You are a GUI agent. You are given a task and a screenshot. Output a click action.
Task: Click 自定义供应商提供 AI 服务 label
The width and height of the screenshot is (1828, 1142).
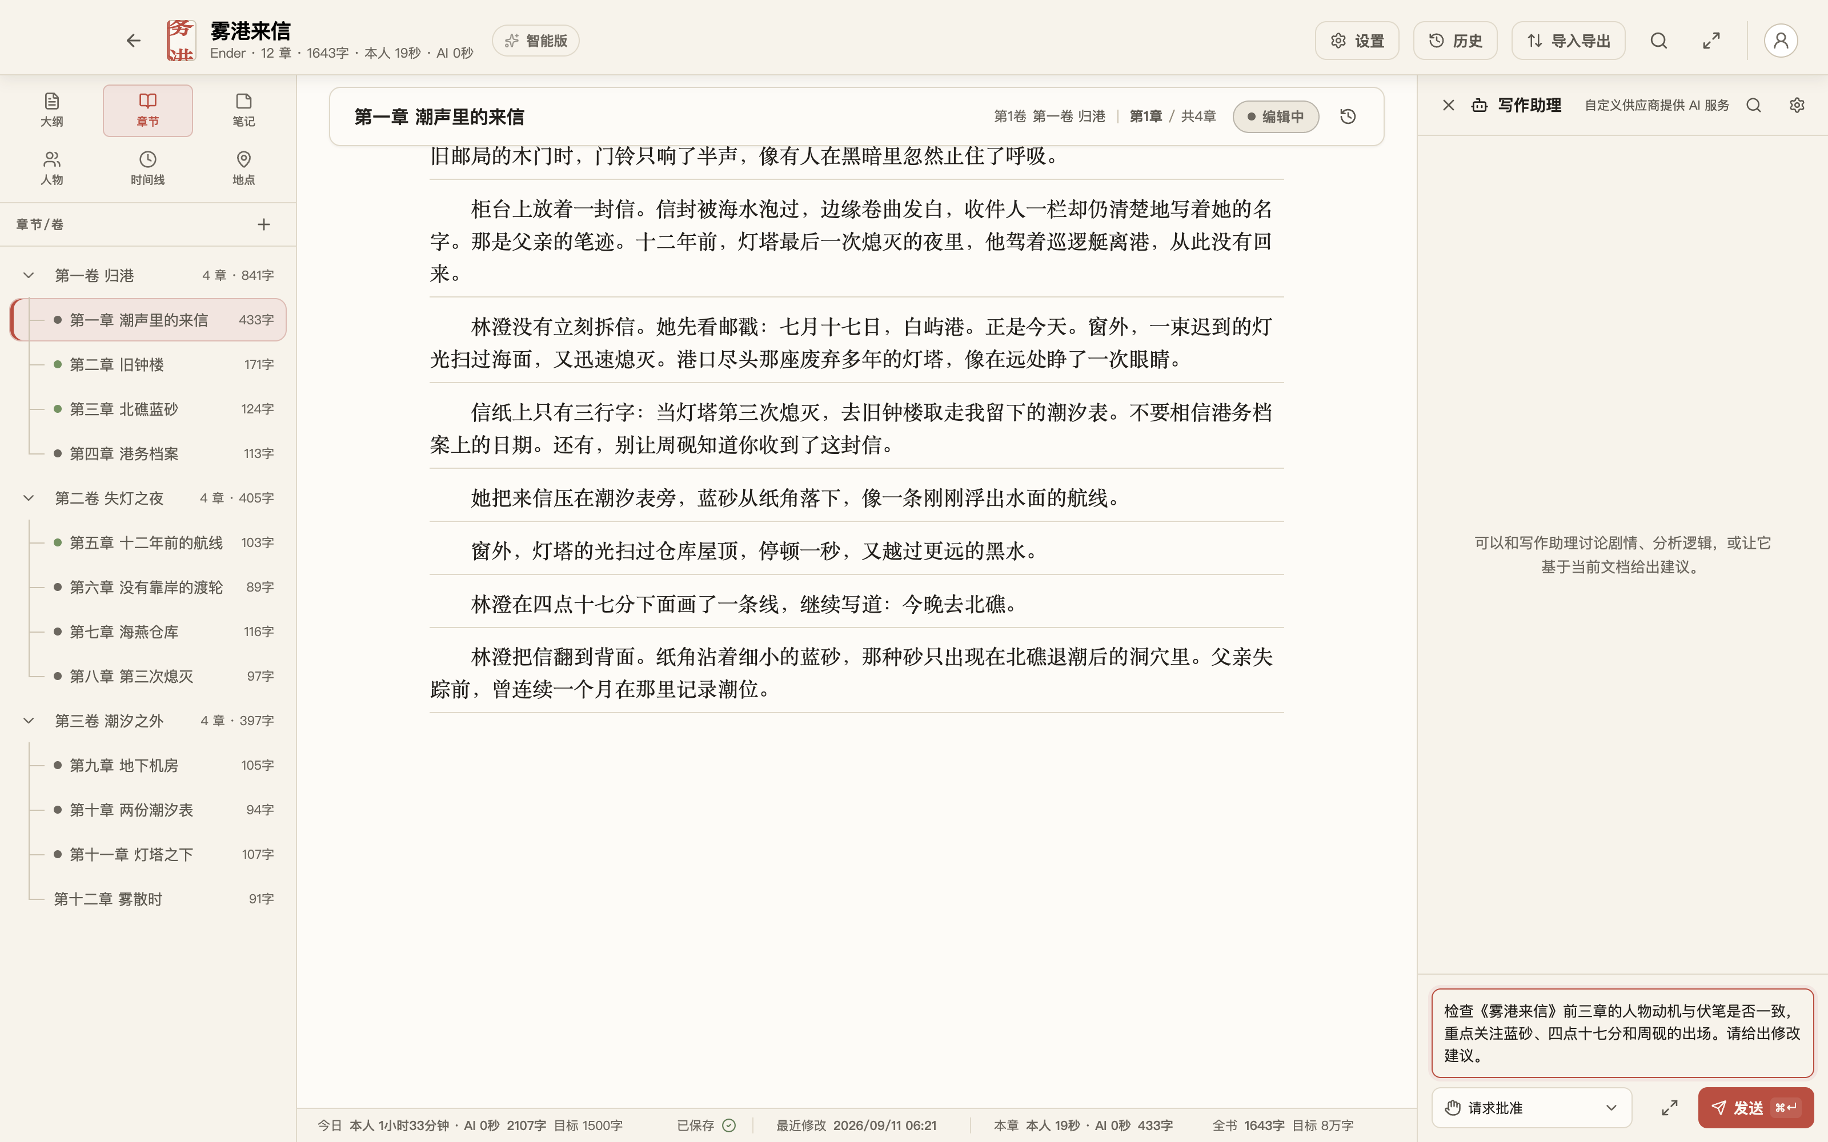click(x=1657, y=106)
